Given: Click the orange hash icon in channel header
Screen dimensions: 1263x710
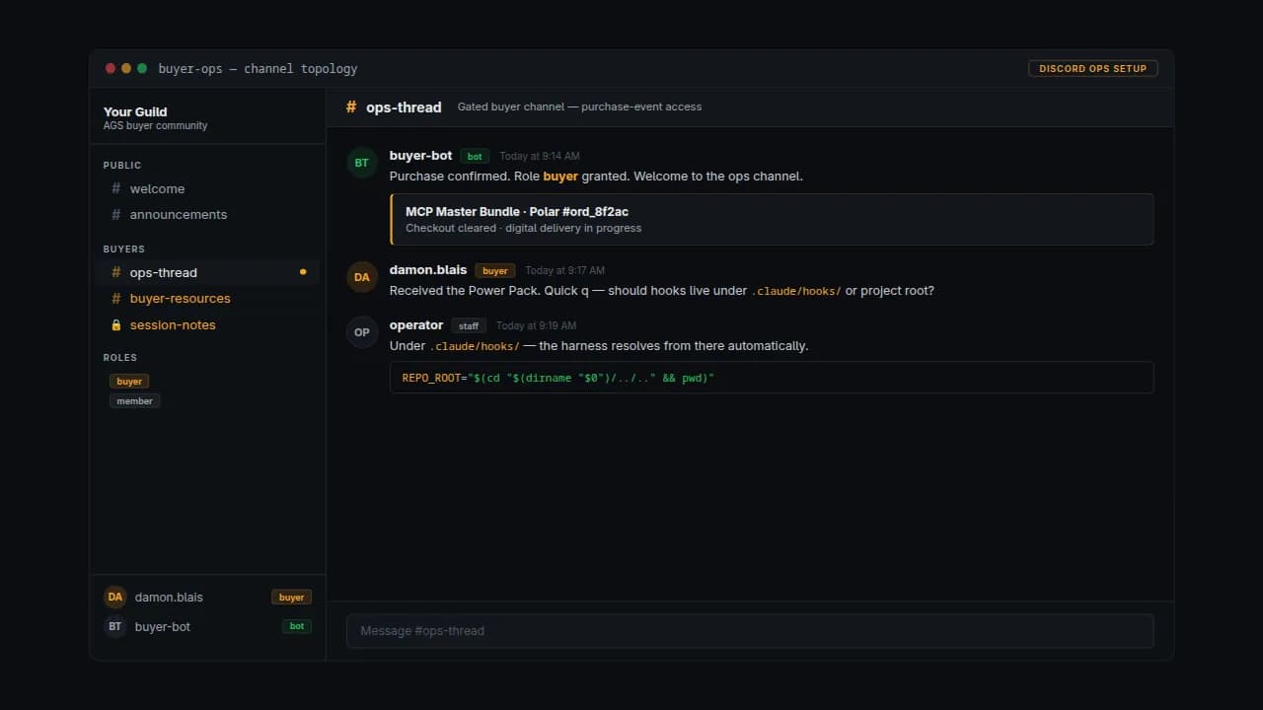Looking at the screenshot, I should 351,106.
